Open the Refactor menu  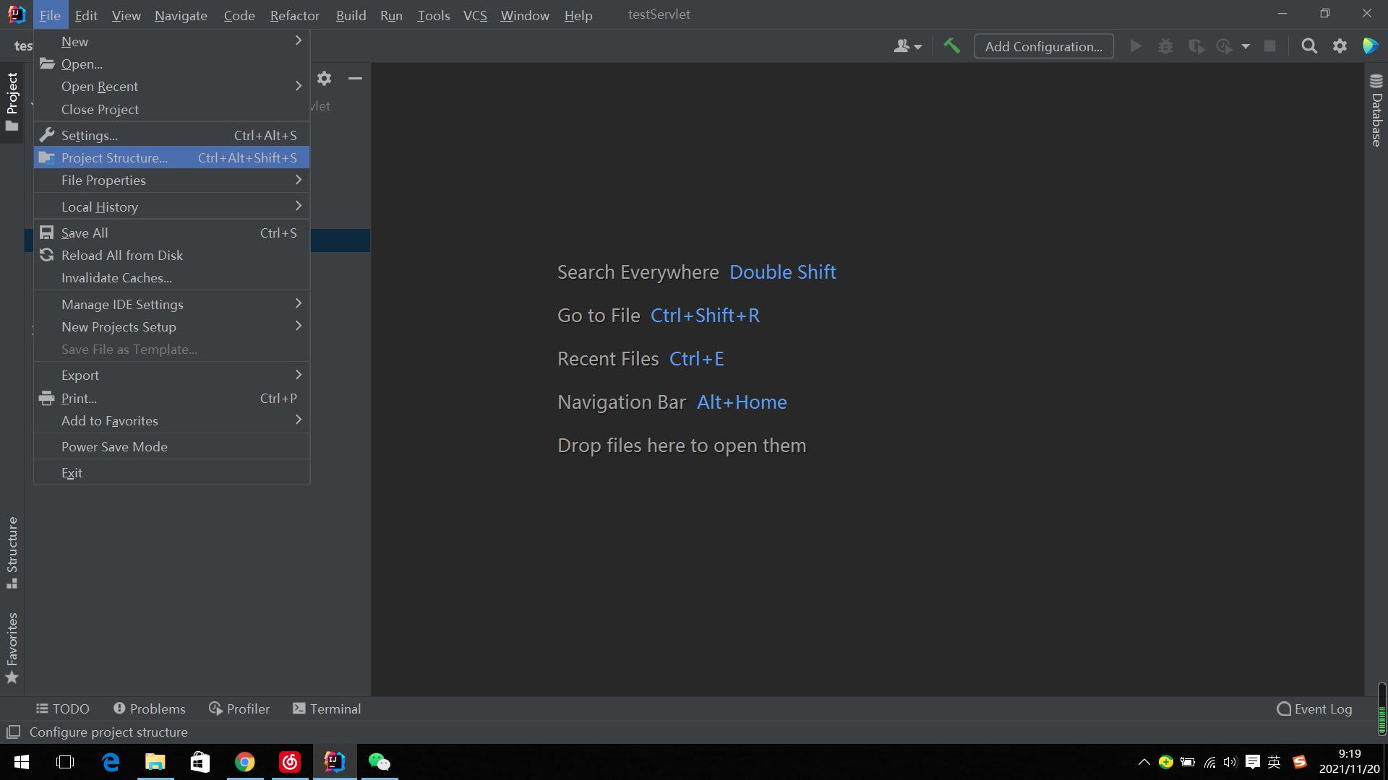coord(294,15)
